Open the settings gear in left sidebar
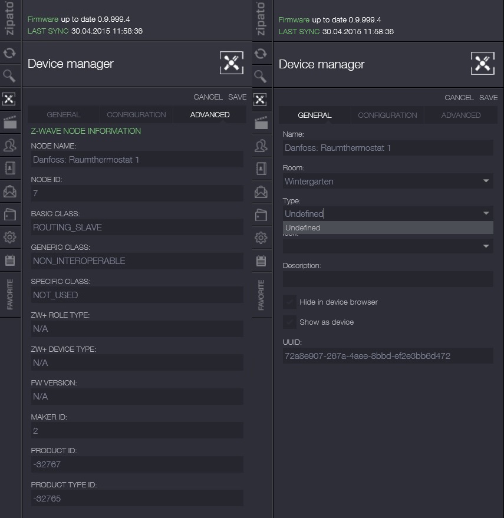Viewport: 504px width, 518px height. coord(9,237)
